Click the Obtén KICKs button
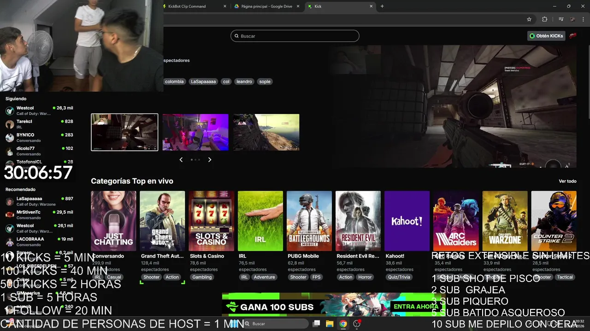590x331 pixels. coord(546,36)
